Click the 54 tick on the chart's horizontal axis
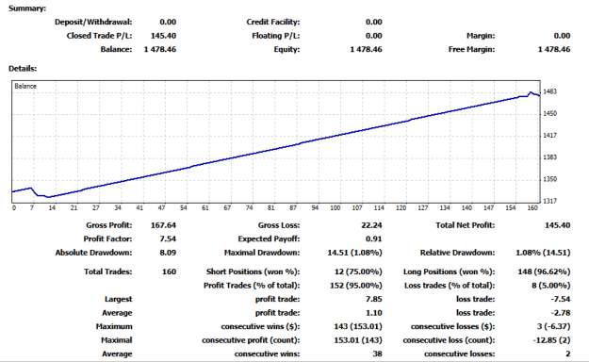The width and height of the screenshot is (589, 362). (x=184, y=208)
